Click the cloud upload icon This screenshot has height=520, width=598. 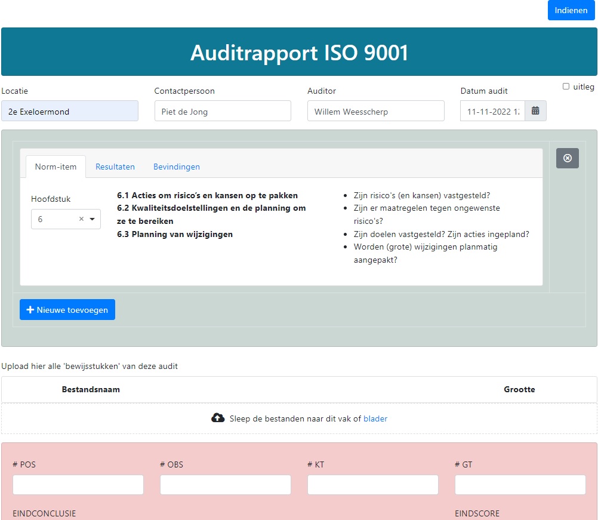218,419
